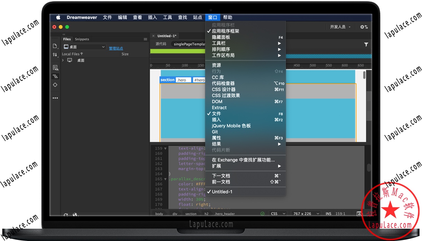Switch to the Snippets tab
422x241 pixels.
click(x=82, y=39)
